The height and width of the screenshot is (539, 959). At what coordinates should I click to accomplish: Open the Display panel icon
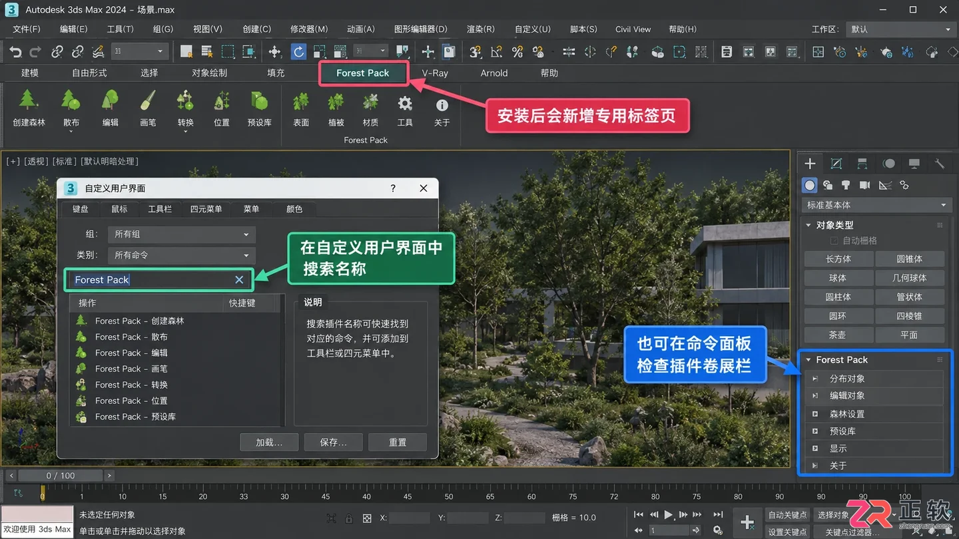coord(914,164)
